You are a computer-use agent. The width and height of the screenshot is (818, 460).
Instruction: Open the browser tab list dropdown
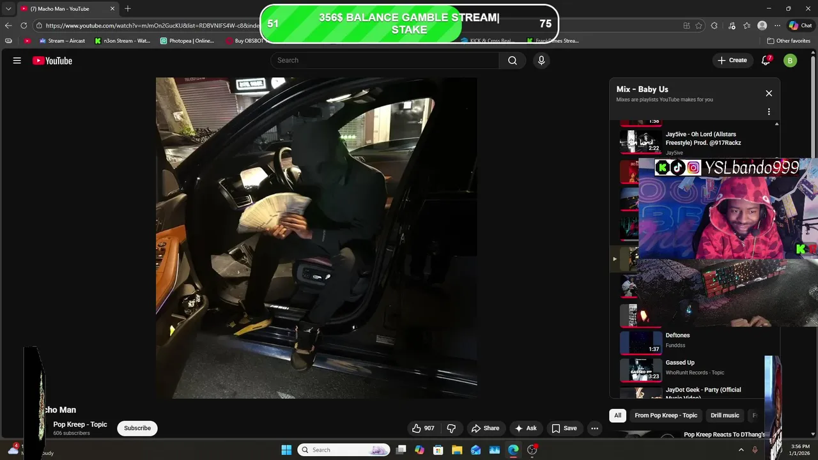(x=8, y=9)
